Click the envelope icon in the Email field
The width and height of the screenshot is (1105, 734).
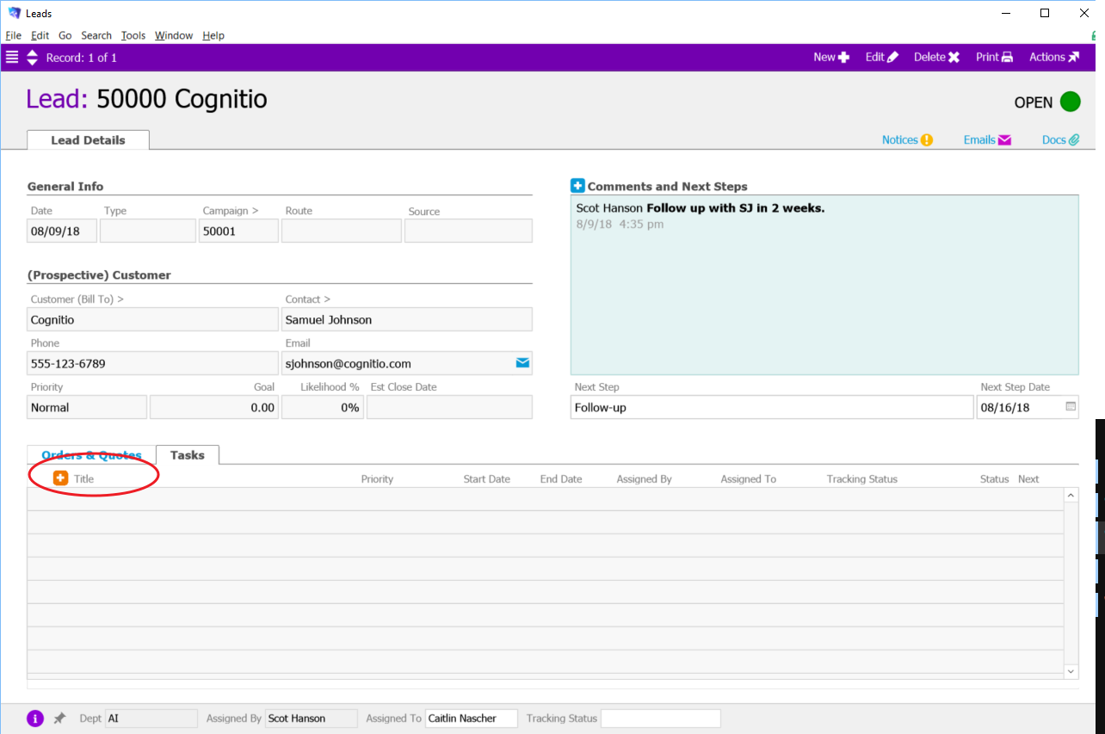522,363
